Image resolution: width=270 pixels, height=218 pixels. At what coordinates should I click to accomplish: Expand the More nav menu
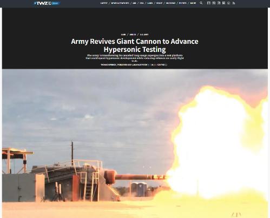(x=193, y=3)
